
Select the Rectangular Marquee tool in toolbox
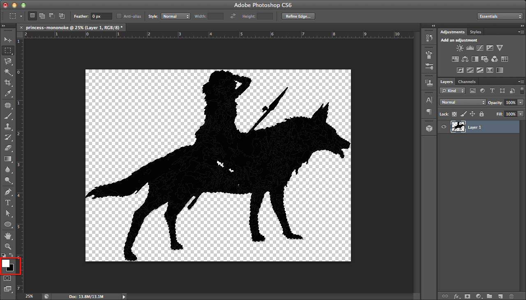(x=8, y=51)
